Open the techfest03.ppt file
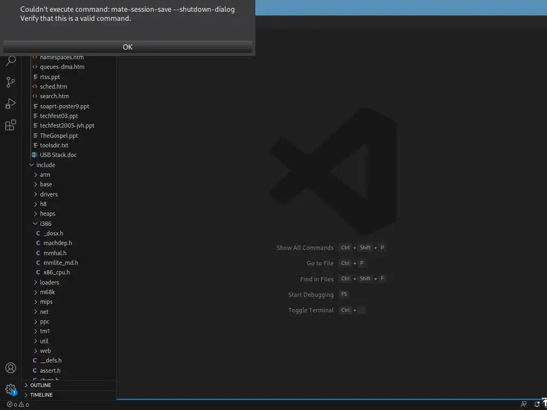Image resolution: width=547 pixels, height=410 pixels. [x=69, y=116]
